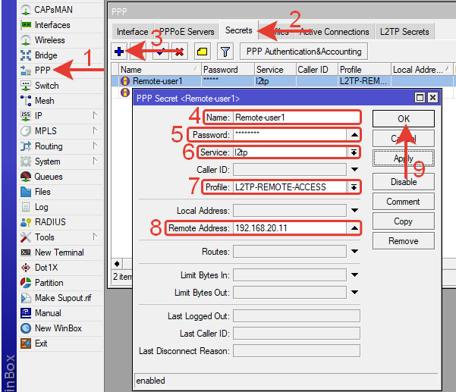Switch to the L2TP Secrets tab
Image resolution: width=456 pixels, height=392 pixels.
coord(404,32)
